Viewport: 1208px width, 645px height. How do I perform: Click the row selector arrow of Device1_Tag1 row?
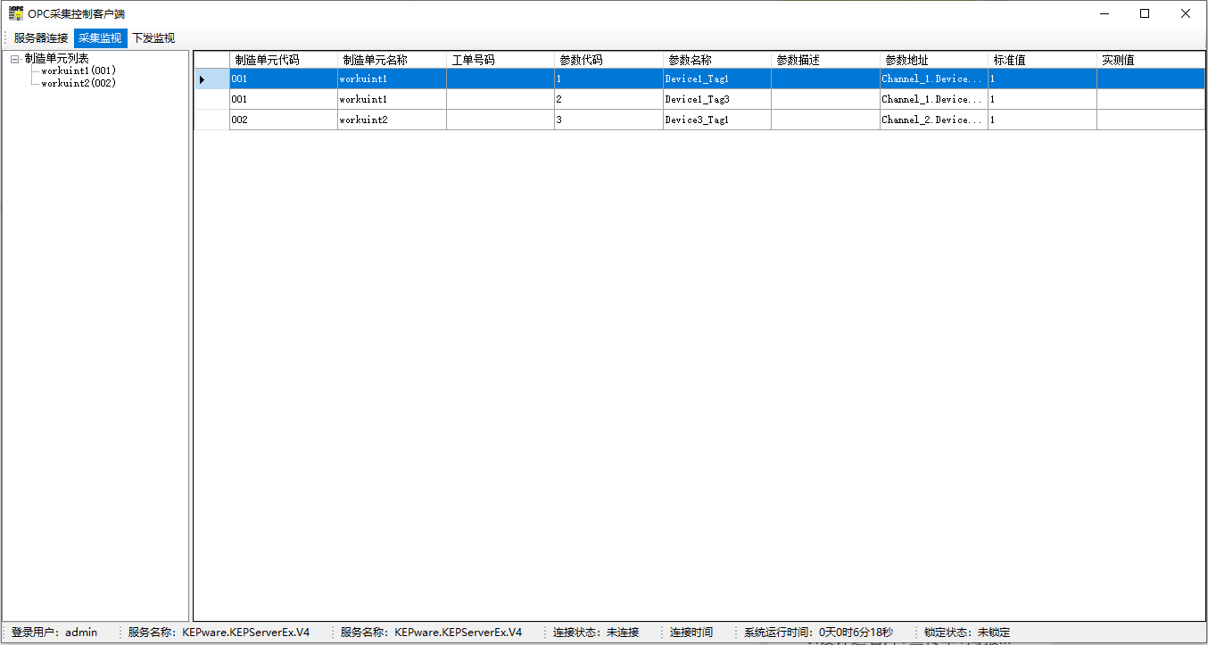211,79
